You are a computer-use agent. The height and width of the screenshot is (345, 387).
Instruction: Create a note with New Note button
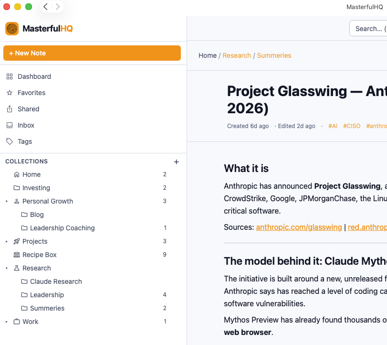[92, 53]
